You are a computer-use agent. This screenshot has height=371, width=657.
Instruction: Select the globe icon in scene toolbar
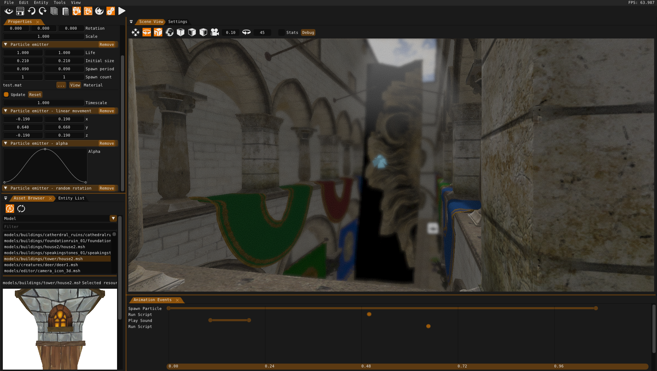coord(169,32)
